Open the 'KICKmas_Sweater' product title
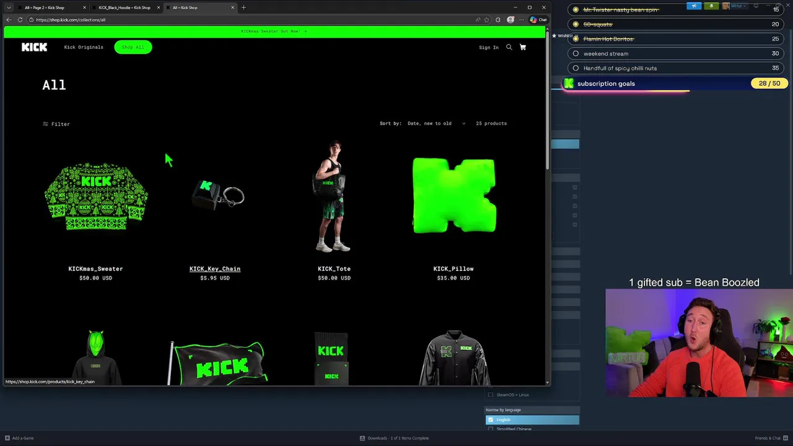This screenshot has width=793, height=446. click(x=95, y=269)
